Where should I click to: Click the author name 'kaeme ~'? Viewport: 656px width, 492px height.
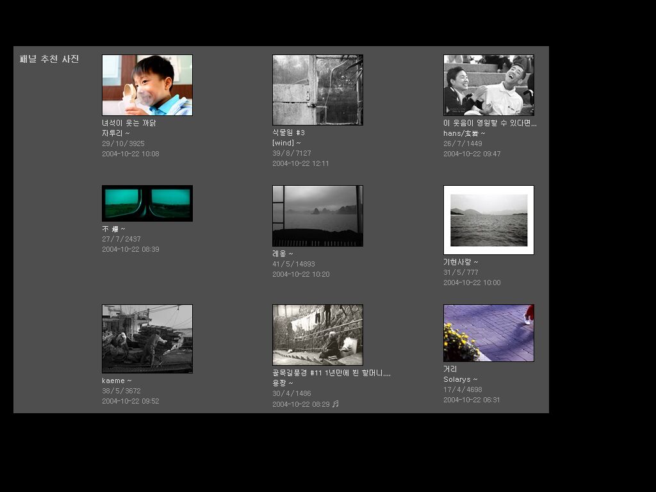[x=117, y=381]
